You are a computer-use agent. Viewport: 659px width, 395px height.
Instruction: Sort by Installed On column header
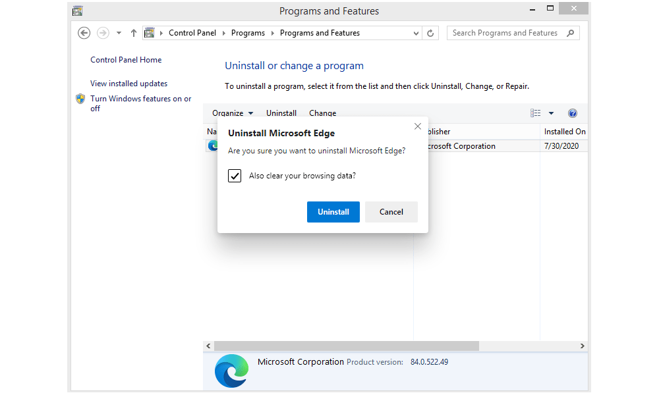tap(565, 132)
